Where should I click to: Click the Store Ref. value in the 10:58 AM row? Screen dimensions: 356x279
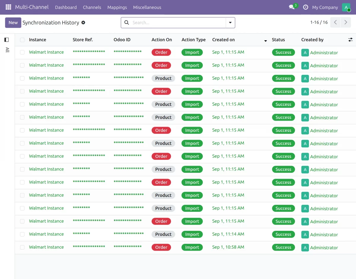89,247
